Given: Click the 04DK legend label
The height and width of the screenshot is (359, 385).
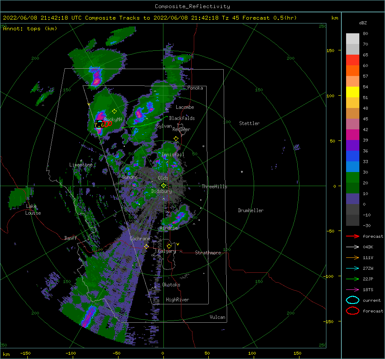Looking at the screenshot, I should click(x=368, y=247).
